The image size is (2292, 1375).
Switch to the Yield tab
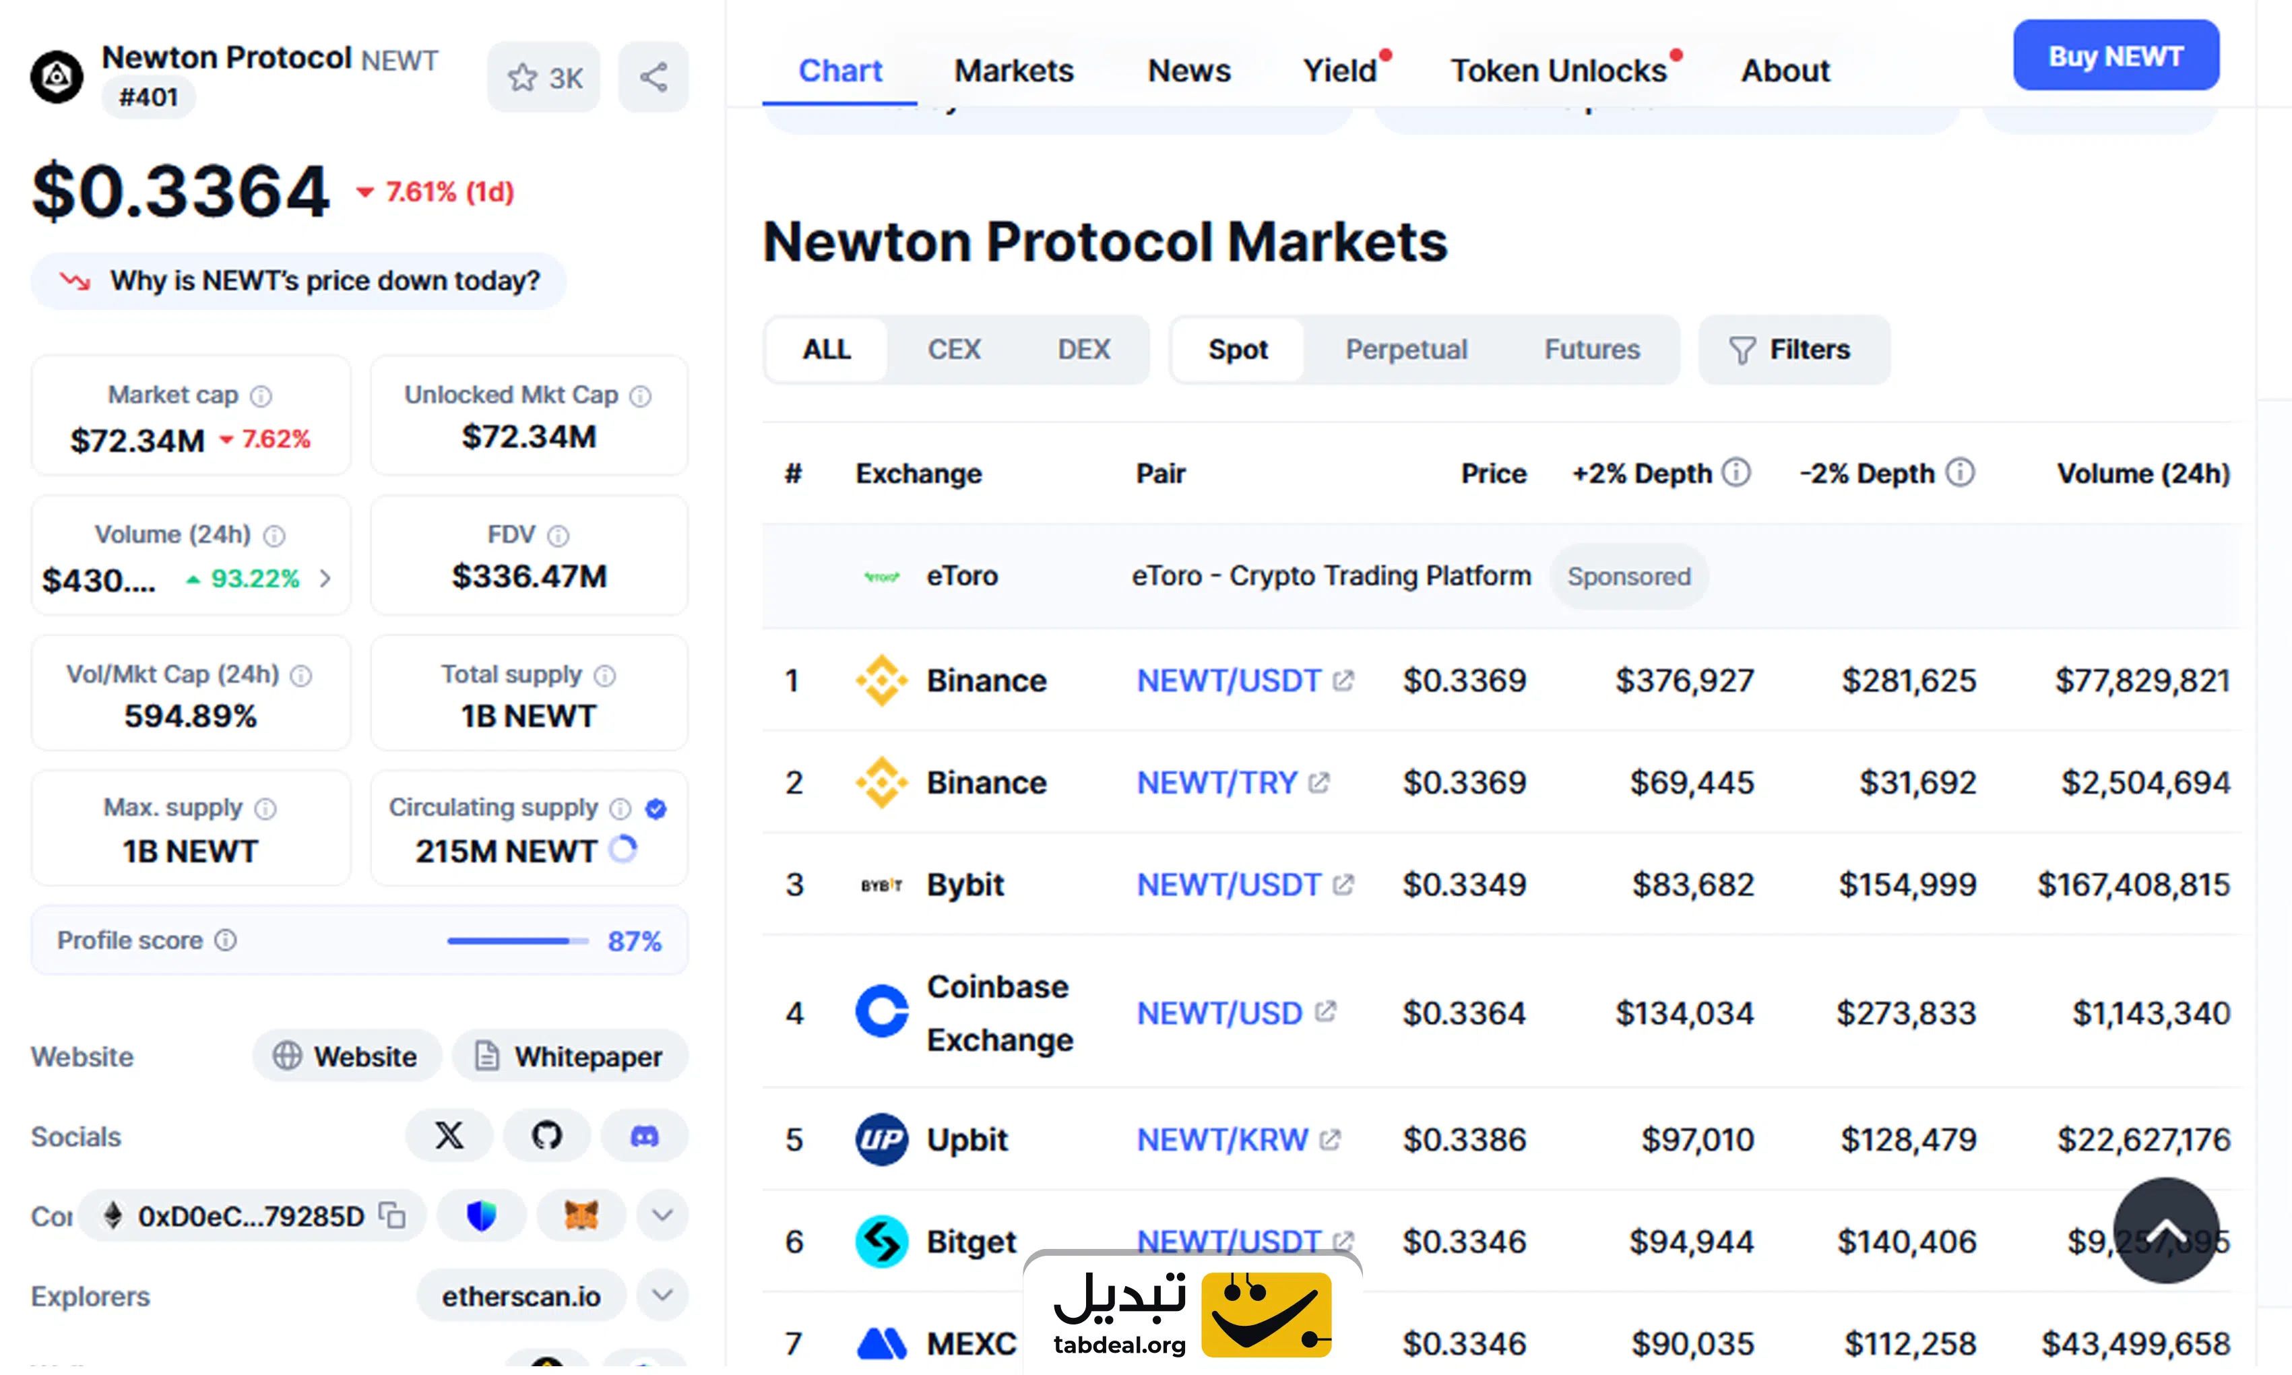tap(1339, 71)
